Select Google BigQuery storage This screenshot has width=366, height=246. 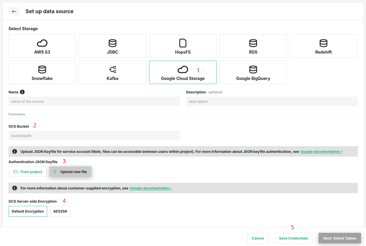point(253,72)
